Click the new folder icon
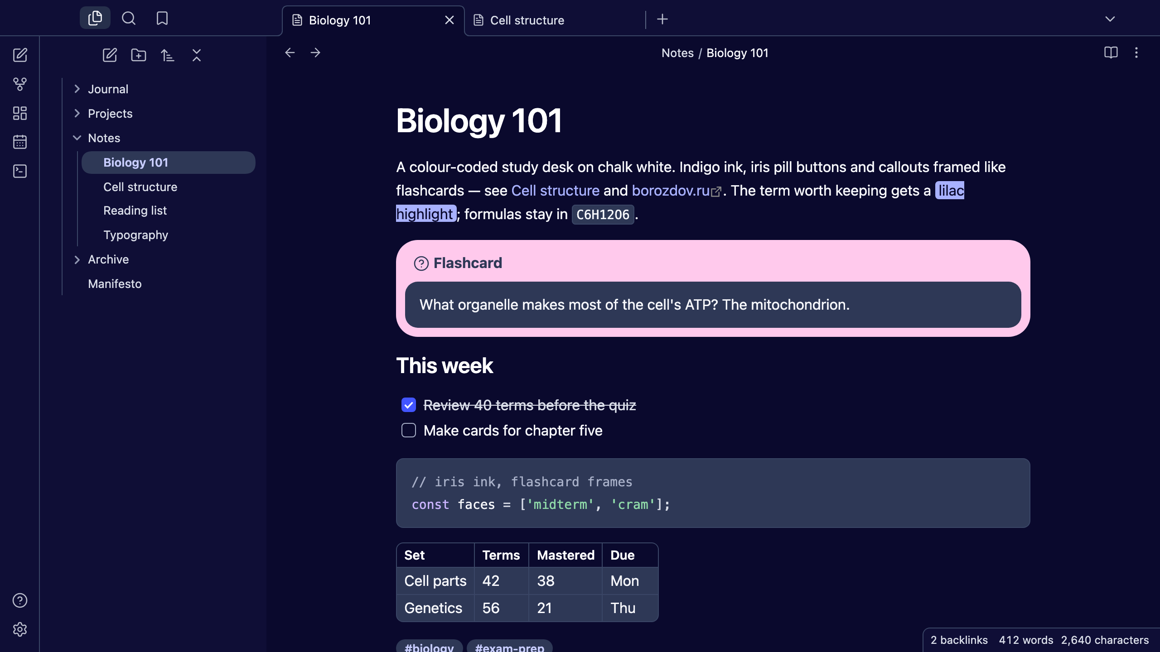The height and width of the screenshot is (652, 1160). 139,55
